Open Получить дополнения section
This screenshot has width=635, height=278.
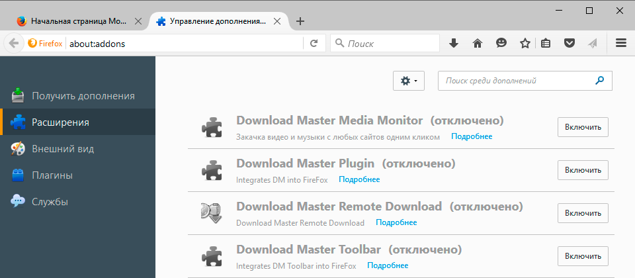tap(78, 95)
